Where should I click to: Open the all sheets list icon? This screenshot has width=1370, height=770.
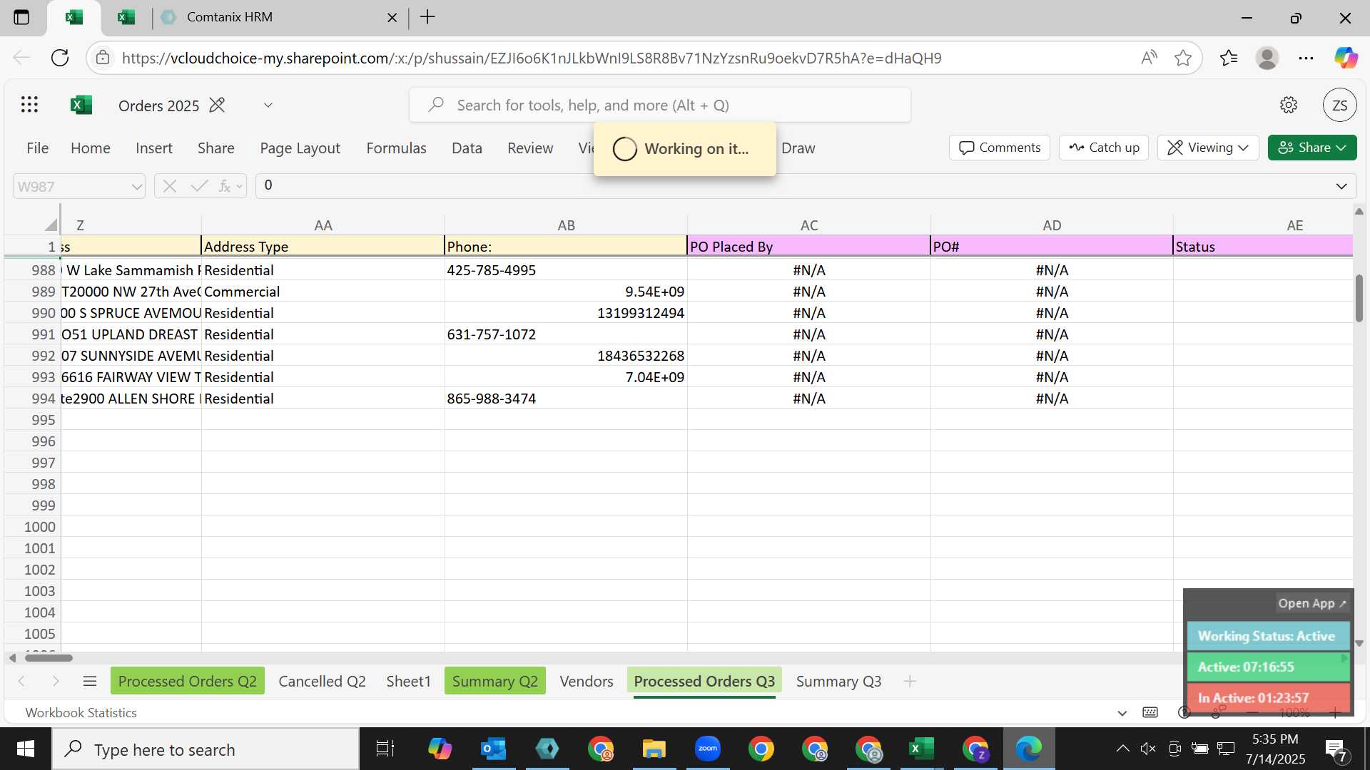click(x=89, y=681)
